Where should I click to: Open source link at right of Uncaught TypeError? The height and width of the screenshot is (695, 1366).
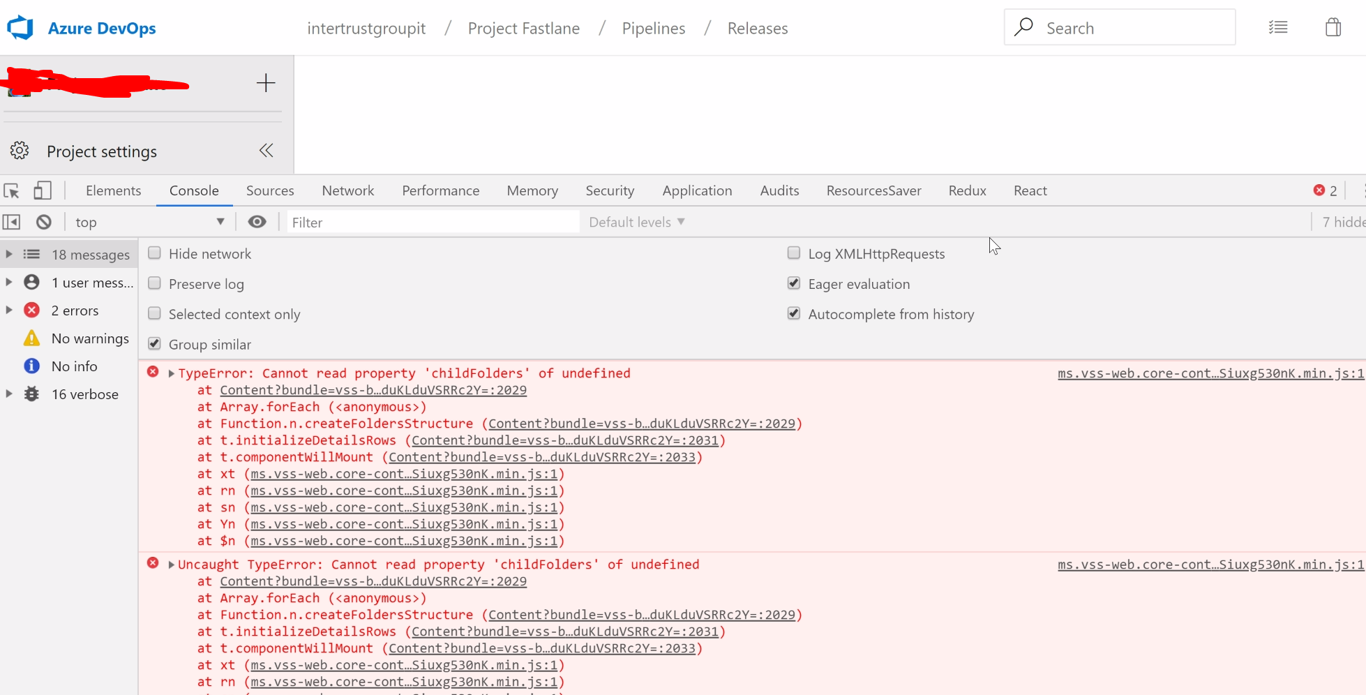(1210, 565)
